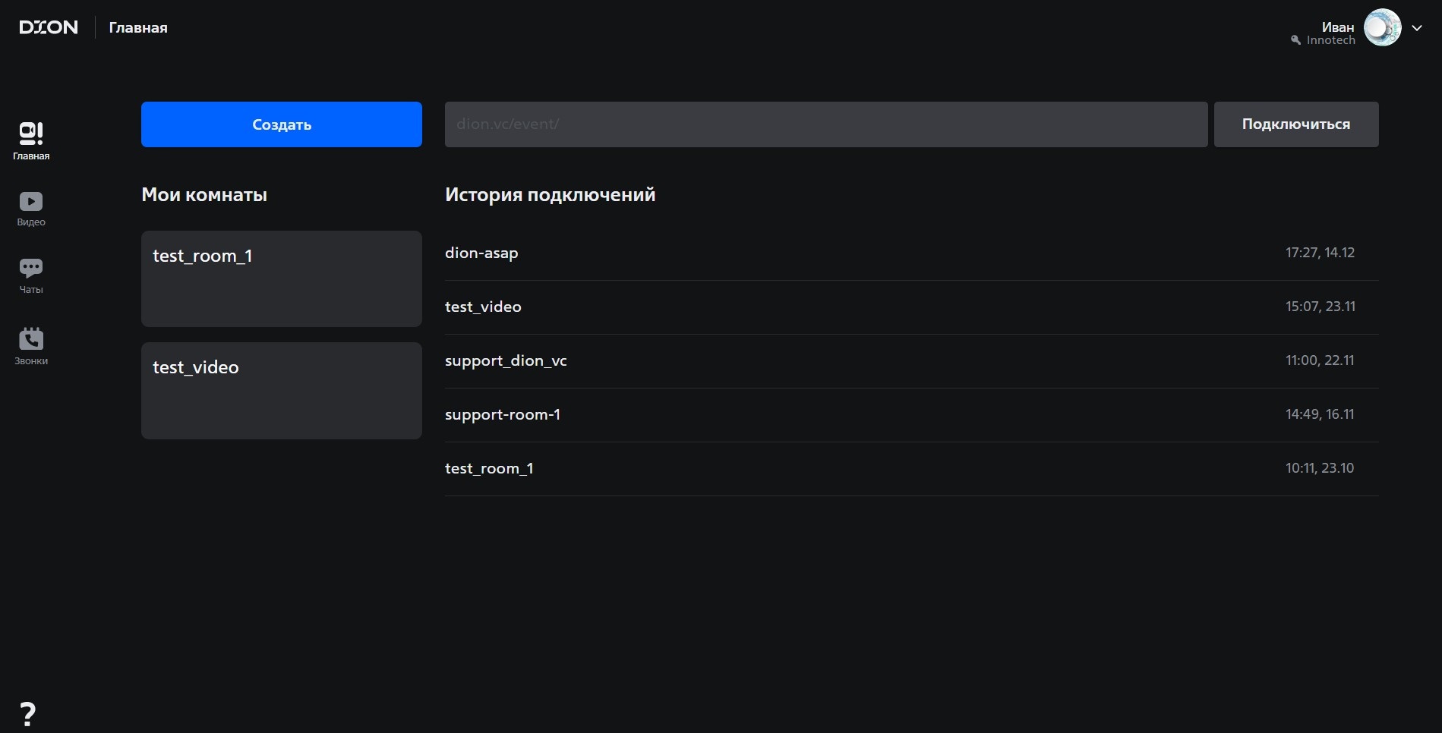Click the История подключений heading
The width and height of the screenshot is (1442, 733).
[x=550, y=195]
